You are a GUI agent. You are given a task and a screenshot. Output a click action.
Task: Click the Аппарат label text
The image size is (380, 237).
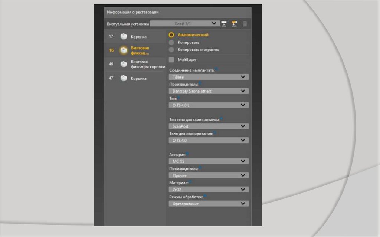[177, 155]
